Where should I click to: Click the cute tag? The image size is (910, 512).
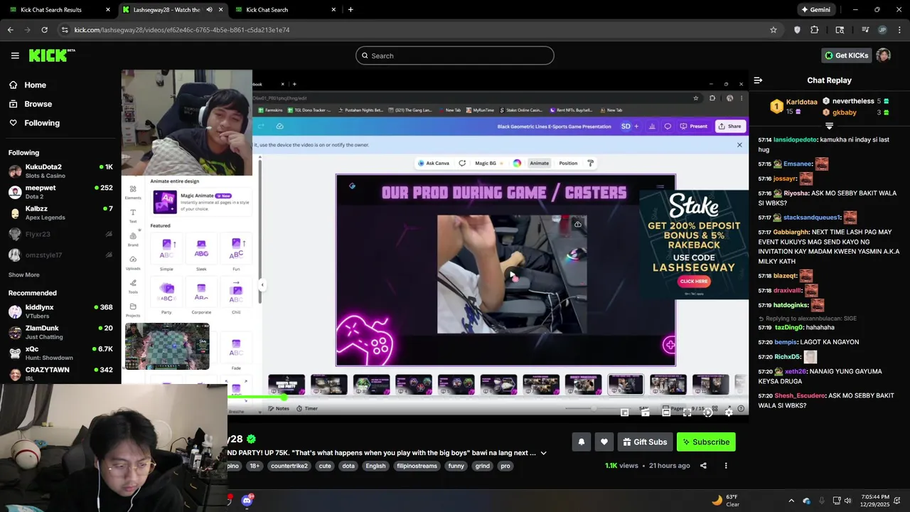[325, 466]
